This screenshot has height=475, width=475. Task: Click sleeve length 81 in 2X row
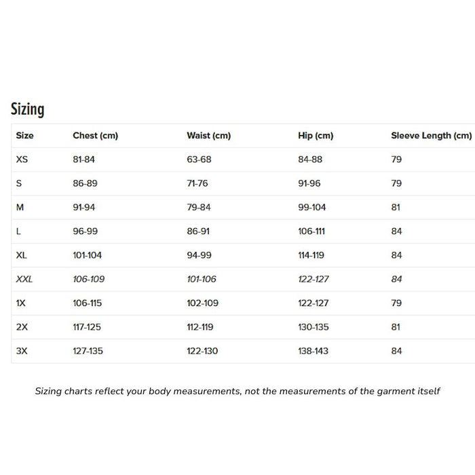point(396,327)
